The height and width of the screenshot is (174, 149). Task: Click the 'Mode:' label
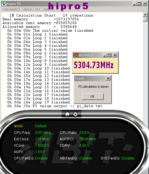pyautogui.click(x=19, y=126)
